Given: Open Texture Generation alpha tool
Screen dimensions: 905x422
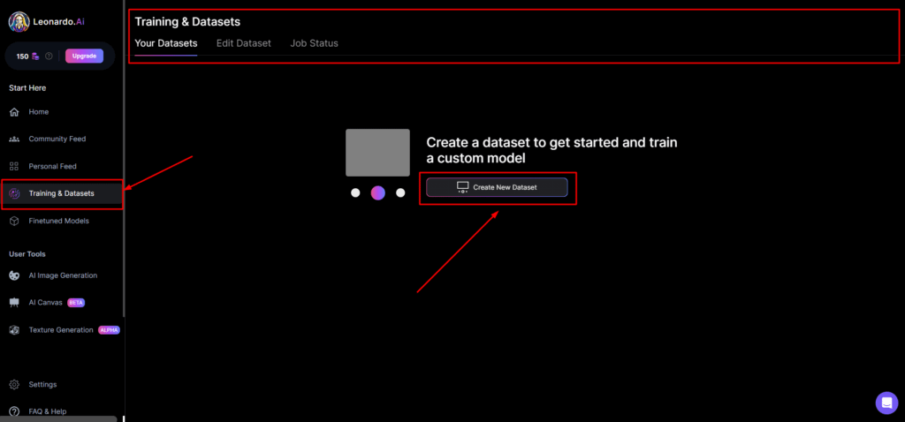Looking at the screenshot, I should click(60, 330).
